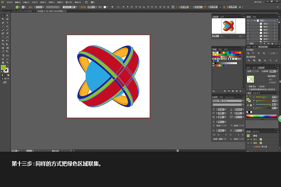Click the 制作蒙版 button
Image resolution: width=281 pixels, height=187 pixels.
click(271, 76)
